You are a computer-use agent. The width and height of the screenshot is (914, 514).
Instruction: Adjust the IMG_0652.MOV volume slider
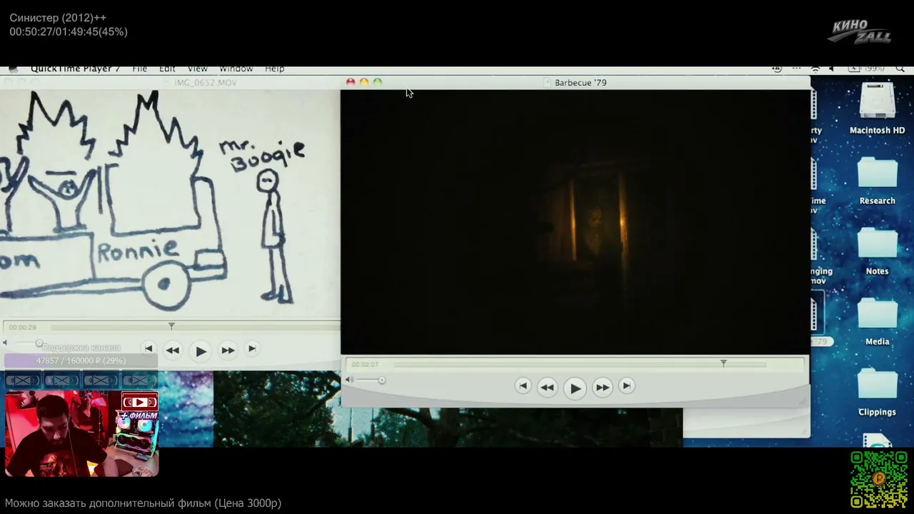click(x=29, y=343)
